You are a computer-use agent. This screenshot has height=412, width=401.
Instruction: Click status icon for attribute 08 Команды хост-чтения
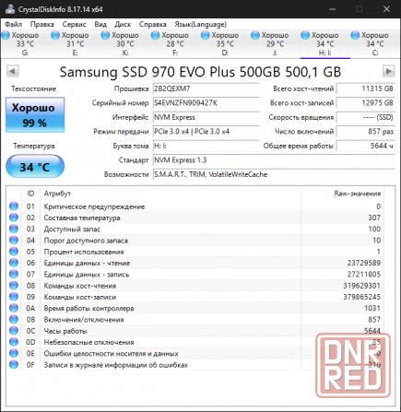14,286
